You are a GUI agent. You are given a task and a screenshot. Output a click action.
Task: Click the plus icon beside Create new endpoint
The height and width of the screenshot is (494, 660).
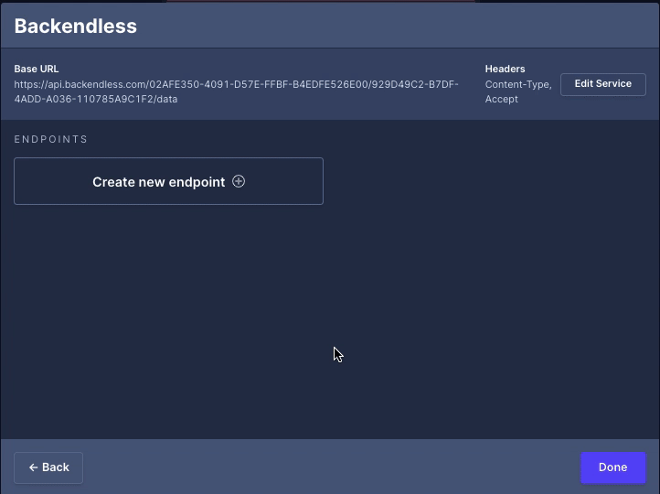click(239, 181)
